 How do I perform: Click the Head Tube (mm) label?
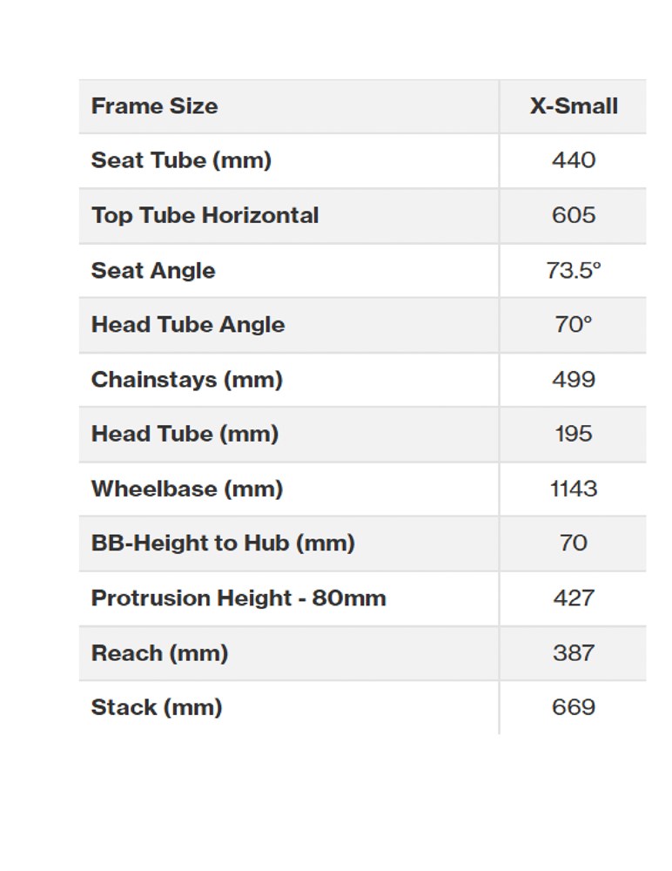(x=185, y=434)
